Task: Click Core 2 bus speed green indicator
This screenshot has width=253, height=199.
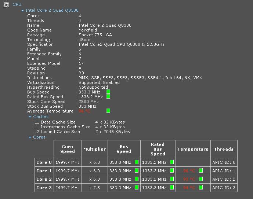Action: (x=137, y=179)
